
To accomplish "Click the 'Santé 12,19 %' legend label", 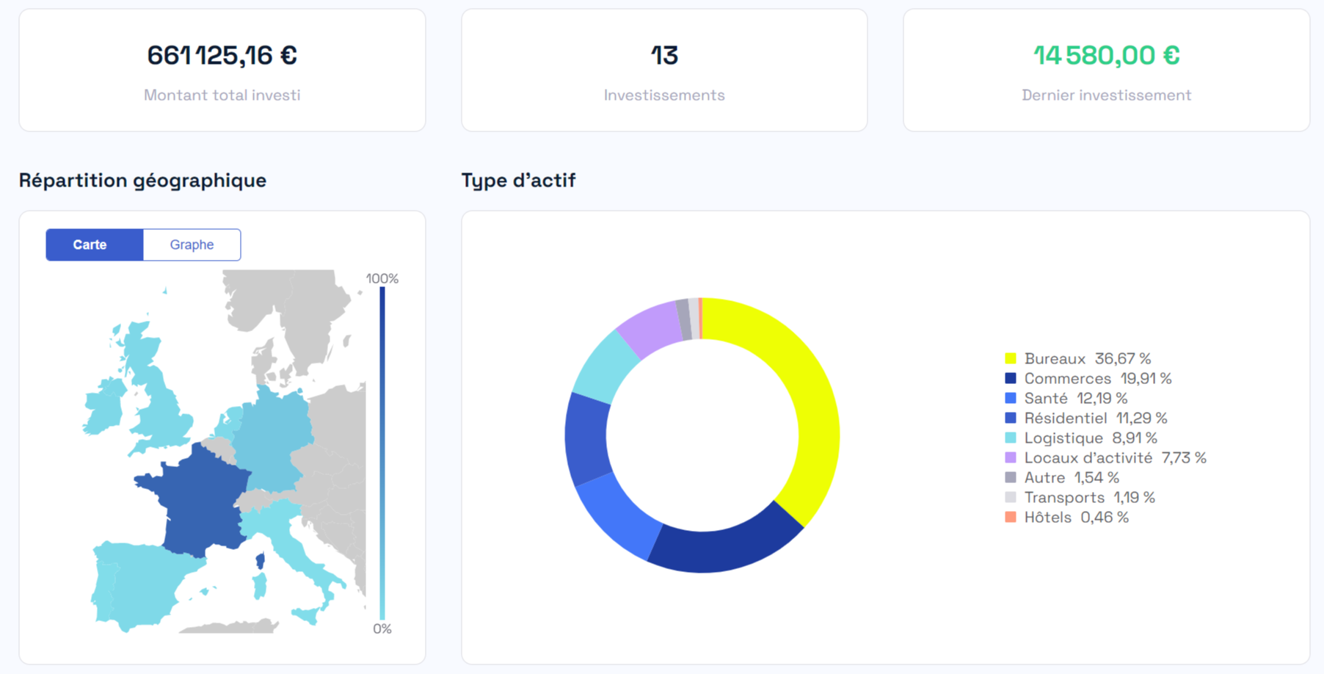I will tap(1076, 398).
